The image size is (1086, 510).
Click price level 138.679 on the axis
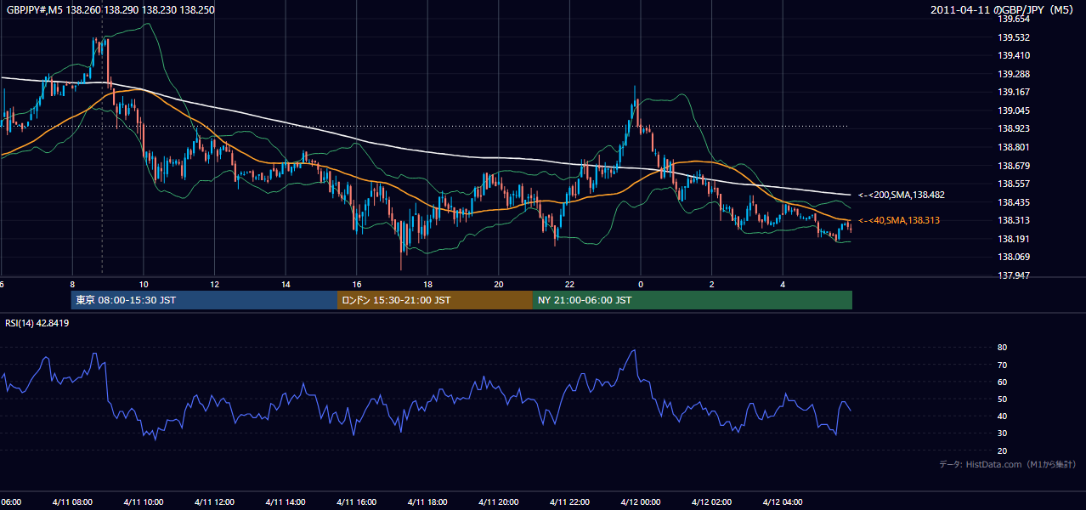(x=1014, y=166)
